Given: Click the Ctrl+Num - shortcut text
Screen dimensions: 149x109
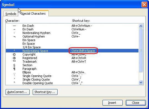Looking at the screenshot, I should tap(79, 29).
